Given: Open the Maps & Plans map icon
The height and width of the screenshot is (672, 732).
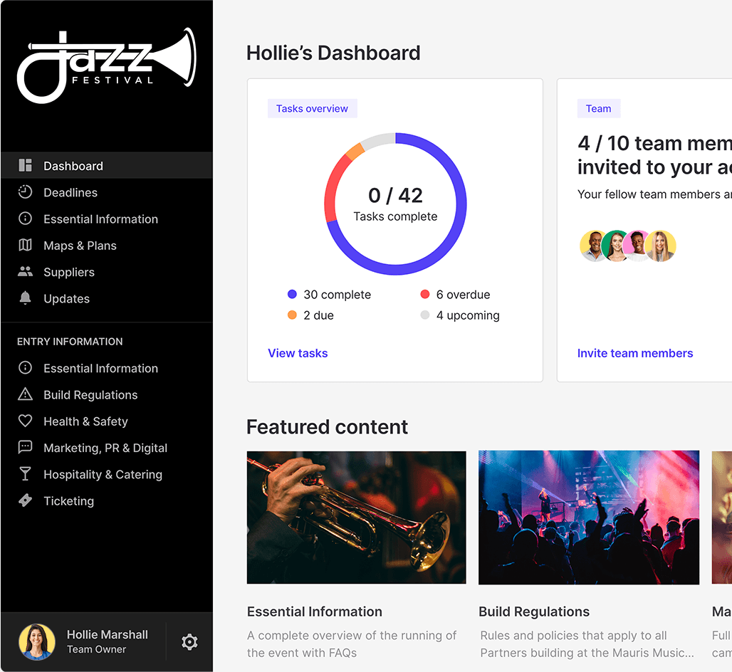Looking at the screenshot, I should pyautogui.click(x=24, y=245).
